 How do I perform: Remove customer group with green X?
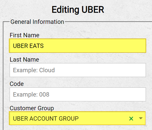pos(131,118)
